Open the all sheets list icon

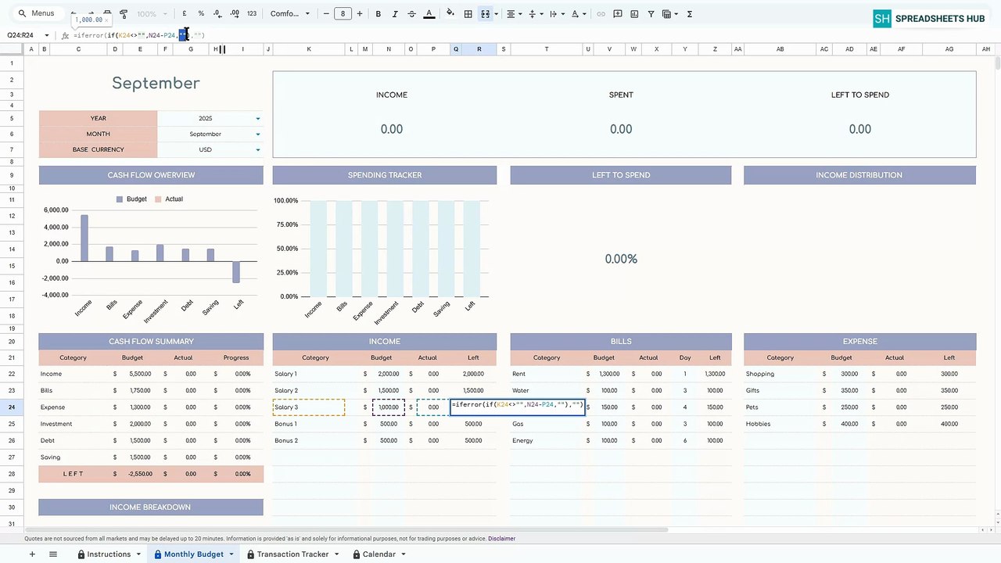53,554
